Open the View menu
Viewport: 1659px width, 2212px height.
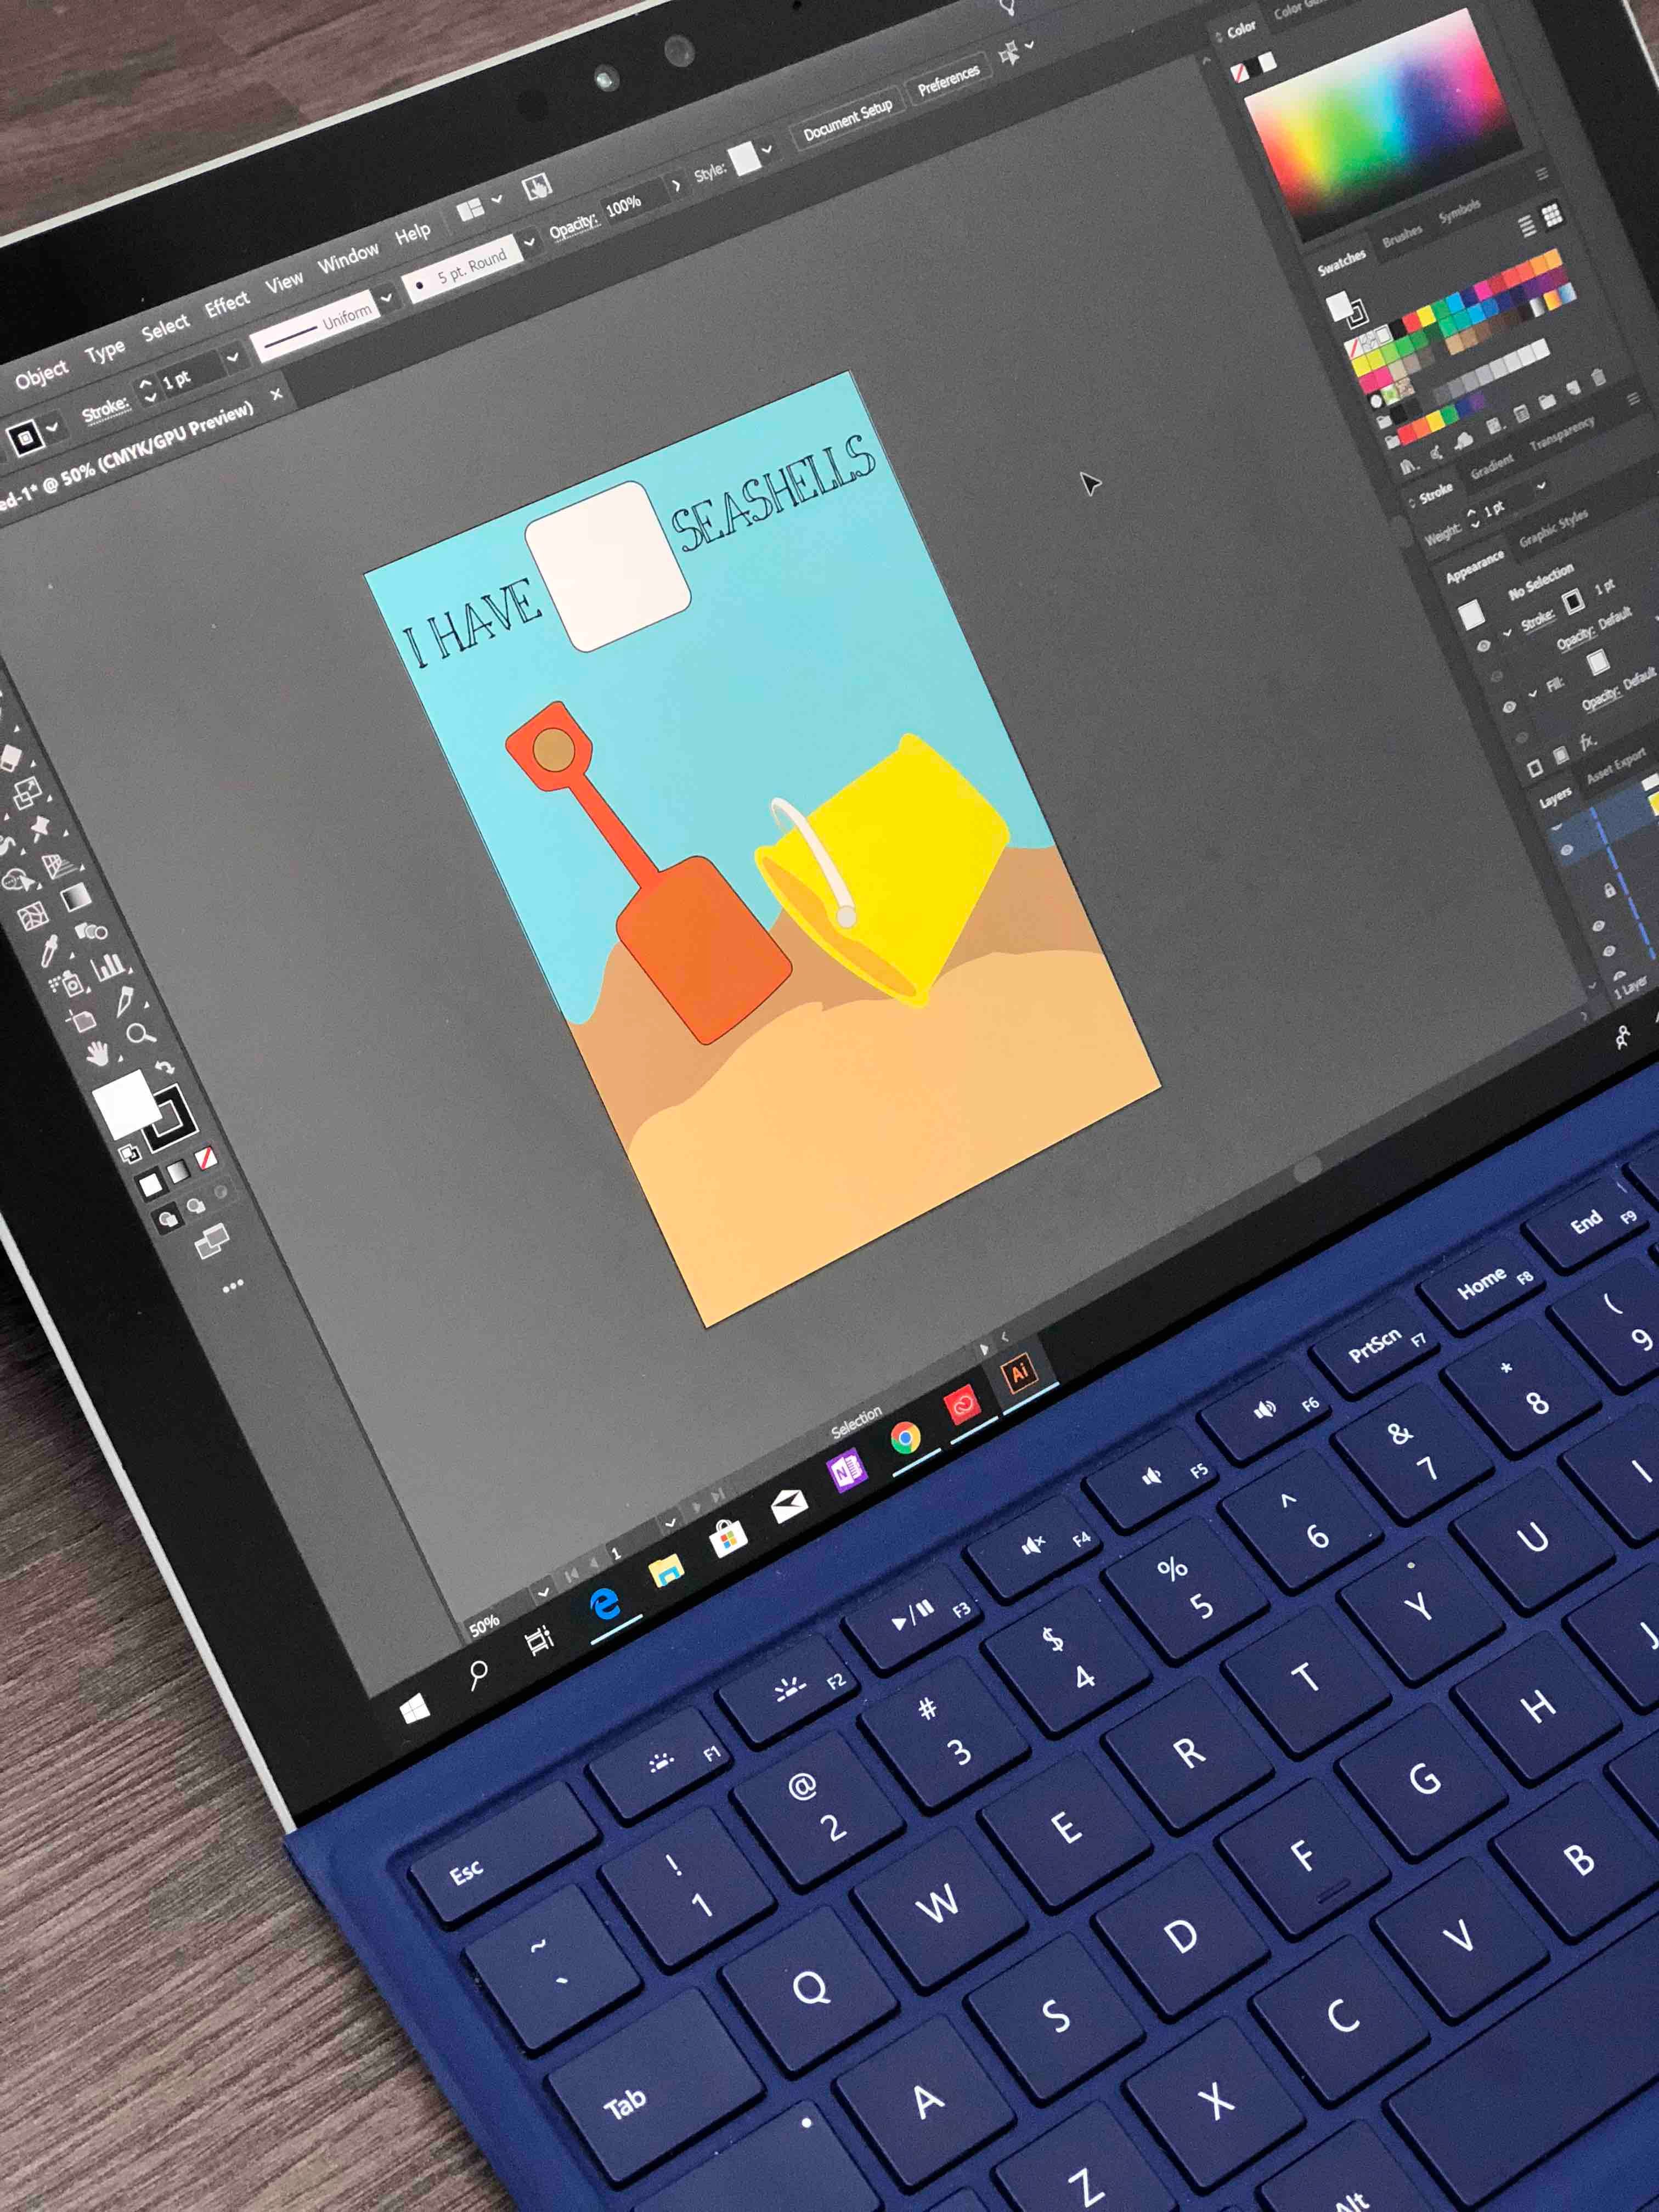(284, 280)
